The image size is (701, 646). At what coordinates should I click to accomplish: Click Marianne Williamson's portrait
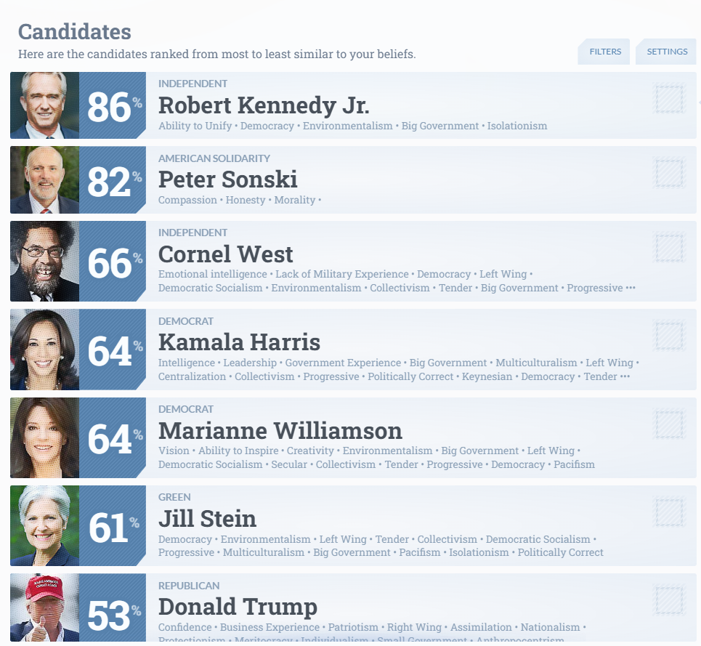point(45,437)
